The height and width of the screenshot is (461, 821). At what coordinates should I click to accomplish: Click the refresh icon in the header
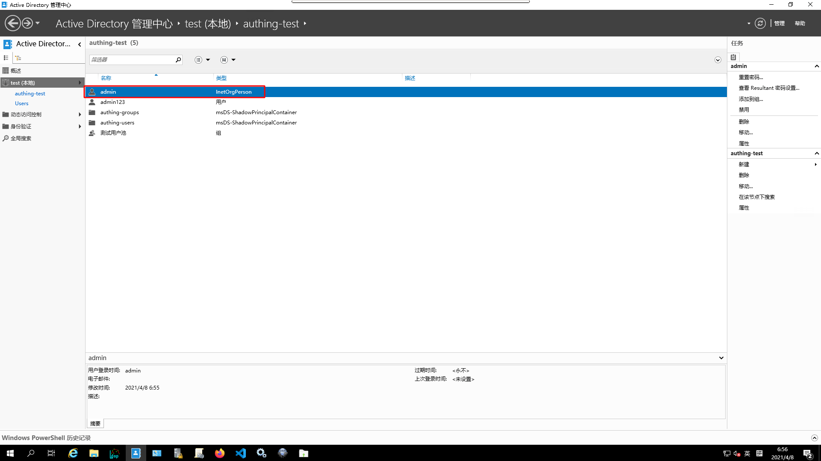click(760, 24)
